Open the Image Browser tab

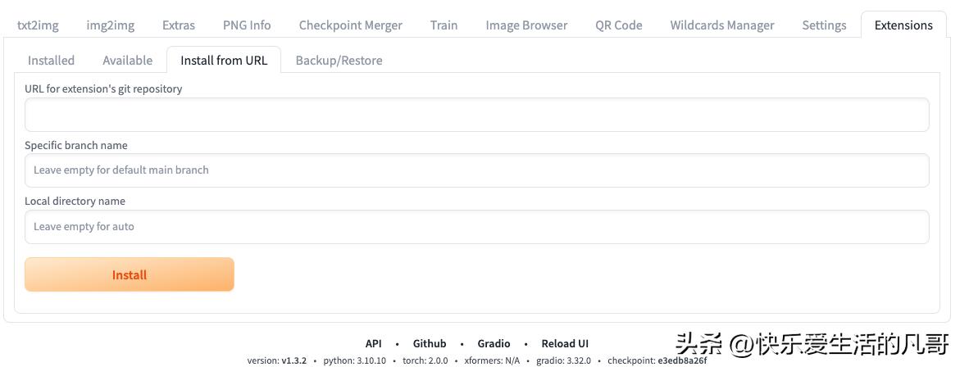(x=526, y=25)
